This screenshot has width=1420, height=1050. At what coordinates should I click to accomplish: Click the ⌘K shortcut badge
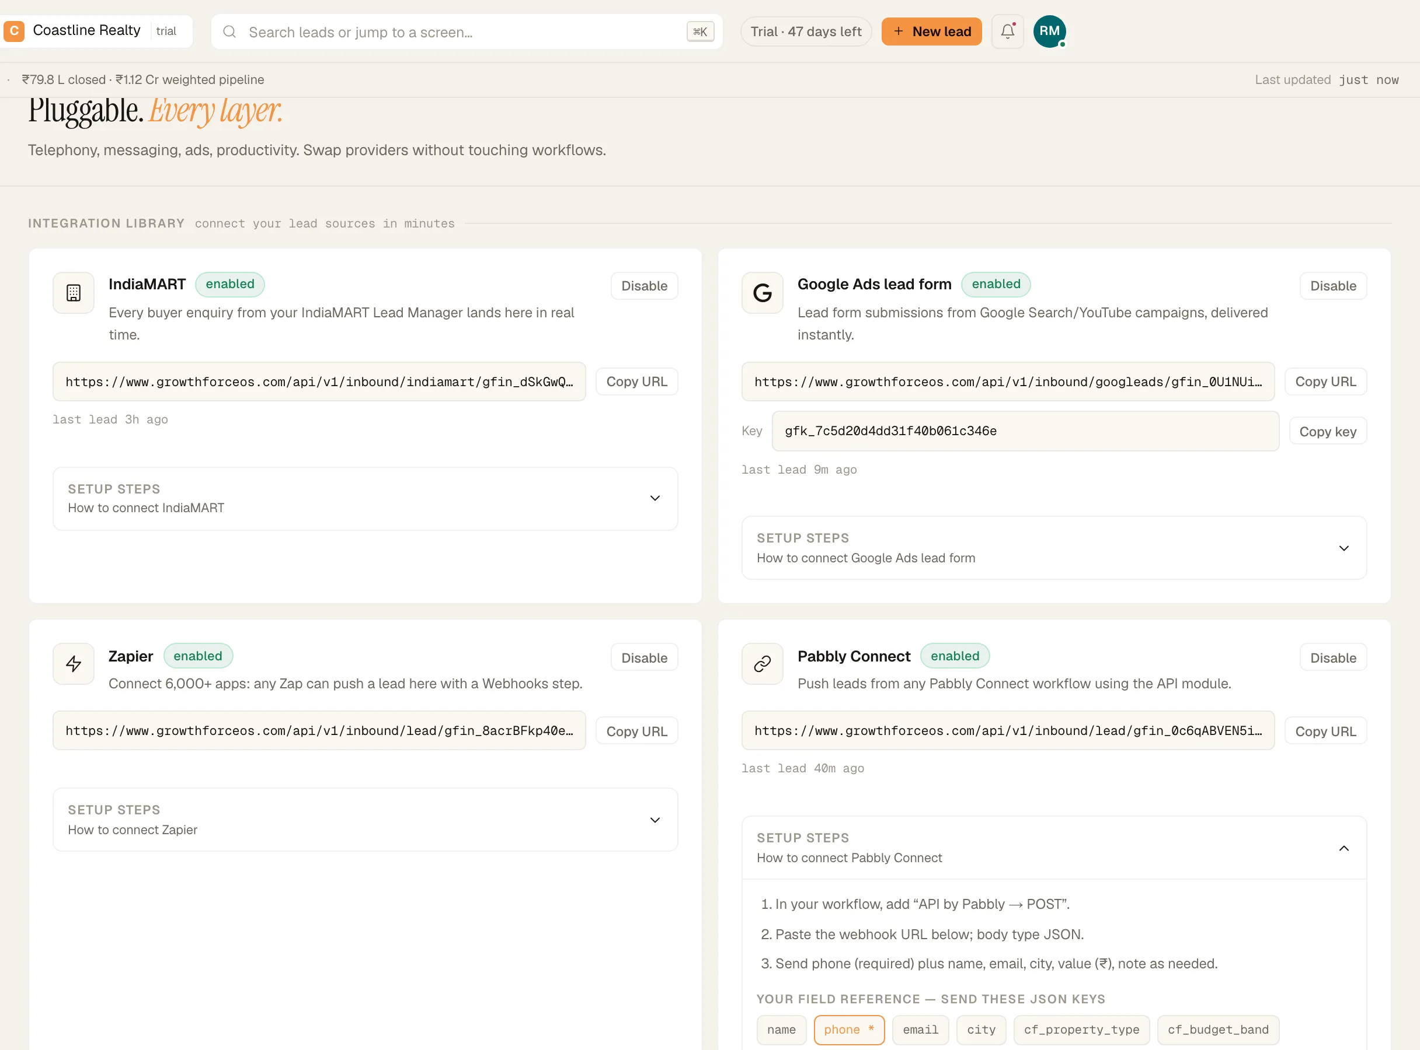coord(700,32)
